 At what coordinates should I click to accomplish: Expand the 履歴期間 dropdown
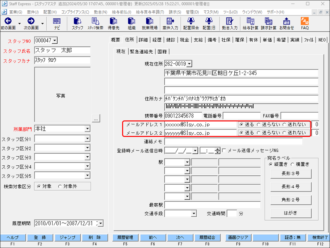(x=101, y=223)
